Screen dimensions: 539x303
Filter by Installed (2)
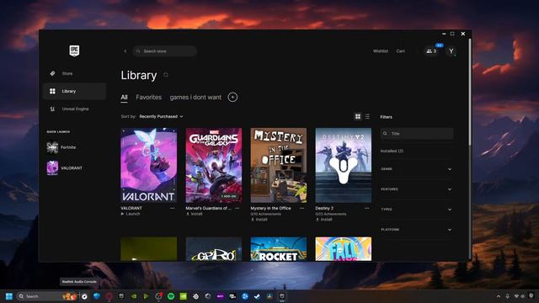coord(392,151)
